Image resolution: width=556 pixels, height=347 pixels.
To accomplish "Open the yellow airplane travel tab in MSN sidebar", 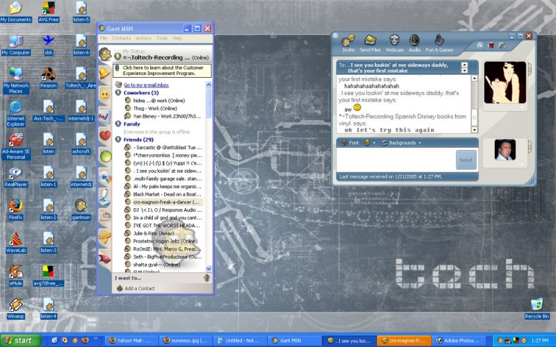I will point(105,236).
